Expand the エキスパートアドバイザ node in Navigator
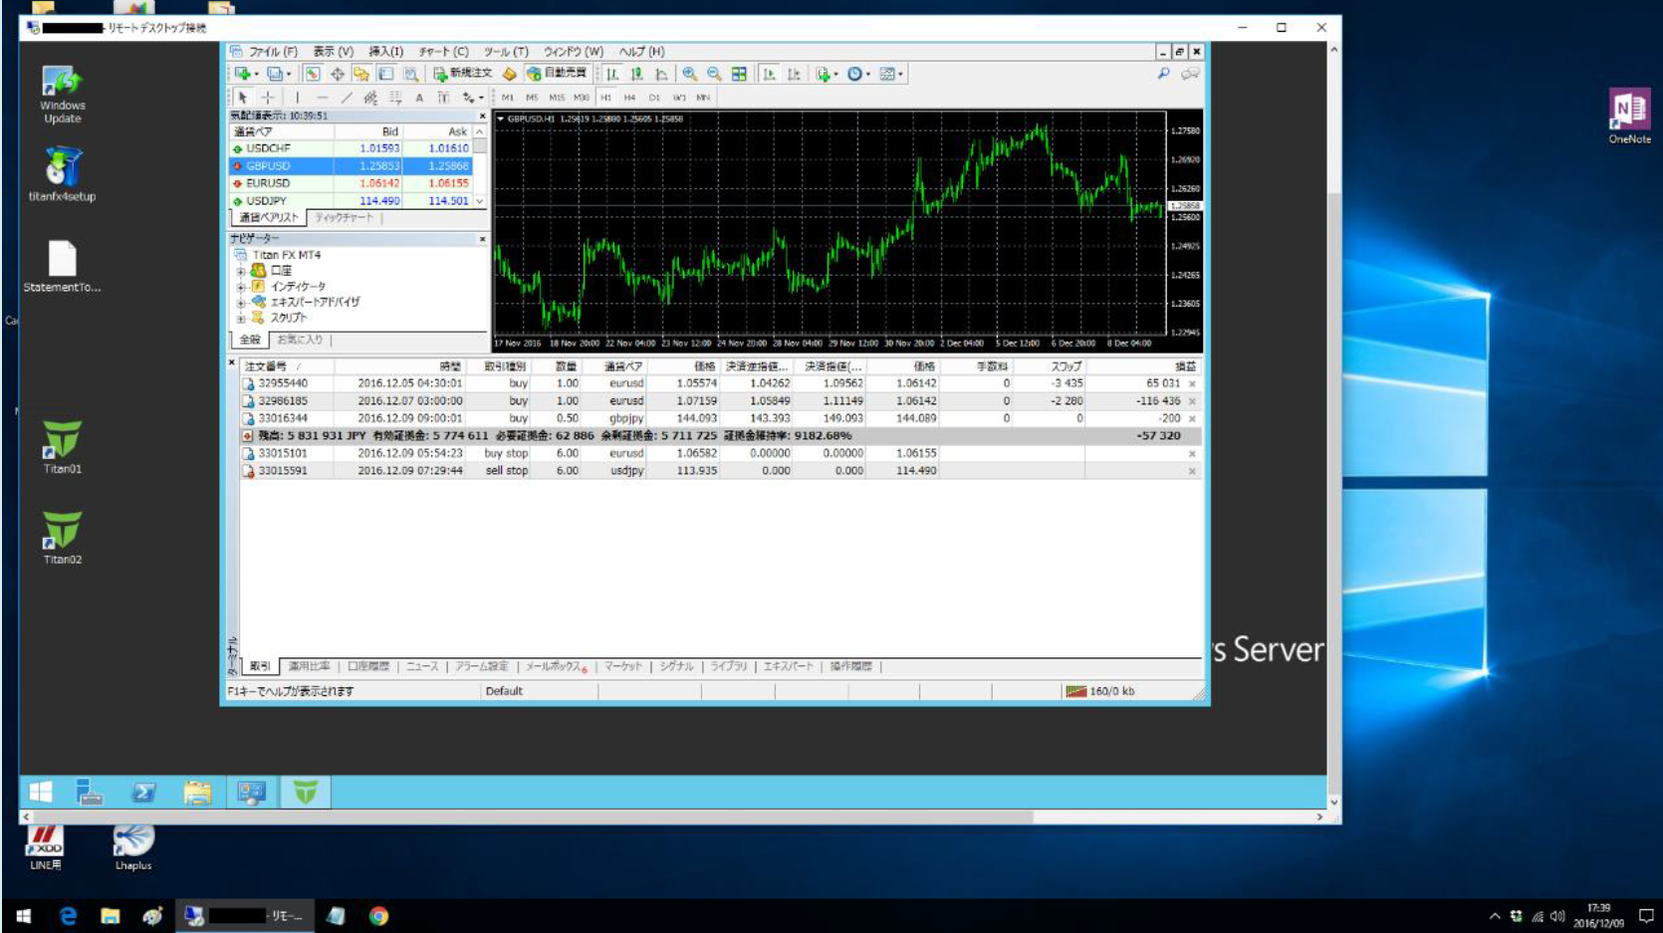The image size is (1663, 933). tap(241, 302)
